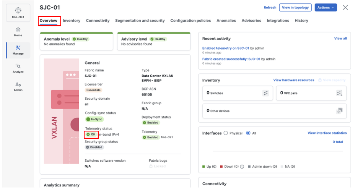The width and height of the screenshot is (358, 188).
Task: Select the Physical interfaces radio button
Action: (226, 133)
